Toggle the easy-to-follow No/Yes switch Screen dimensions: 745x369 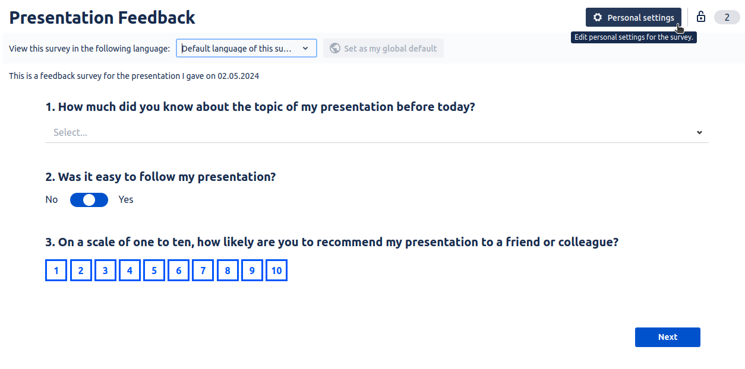coord(89,200)
